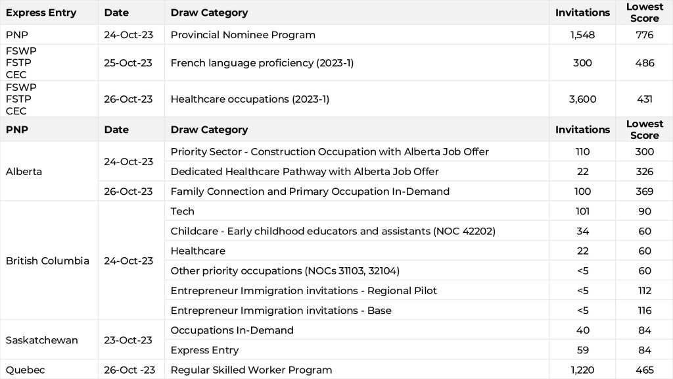Click the Childcare Early childhood educators row
673x379 pixels.
pyautogui.click(x=333, y=231)
